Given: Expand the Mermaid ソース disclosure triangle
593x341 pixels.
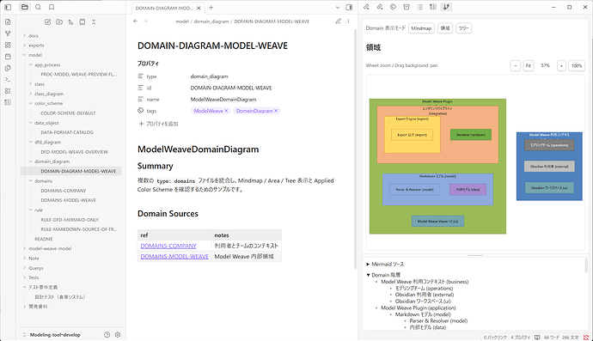Looking at the screenshot, I should 368,265.
